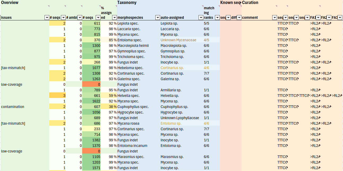343x171 pixels.
Task: Select the Laccaria spec. cell
Action: coord(138,29)
